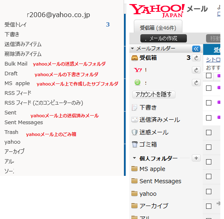Image resolution: width=224 pixels, height=219 pixels.
Task: Check the message checkbox beside 迷惑メール row
Action: pyautogui.click(x=208, y=133)
